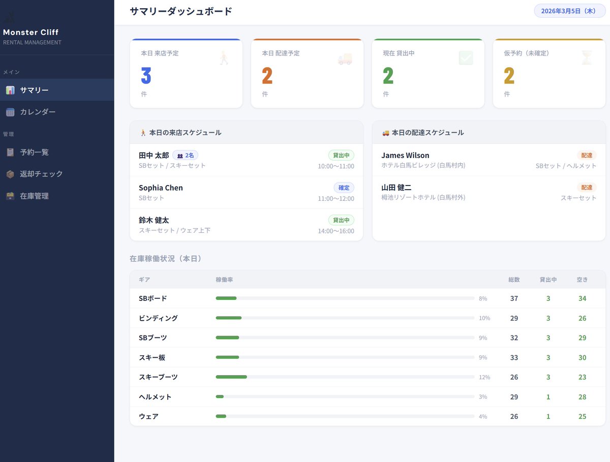
Task: Click the 確定 status badge for Sophia Chen
Action: pyautogui.click(x=344, y=188)
